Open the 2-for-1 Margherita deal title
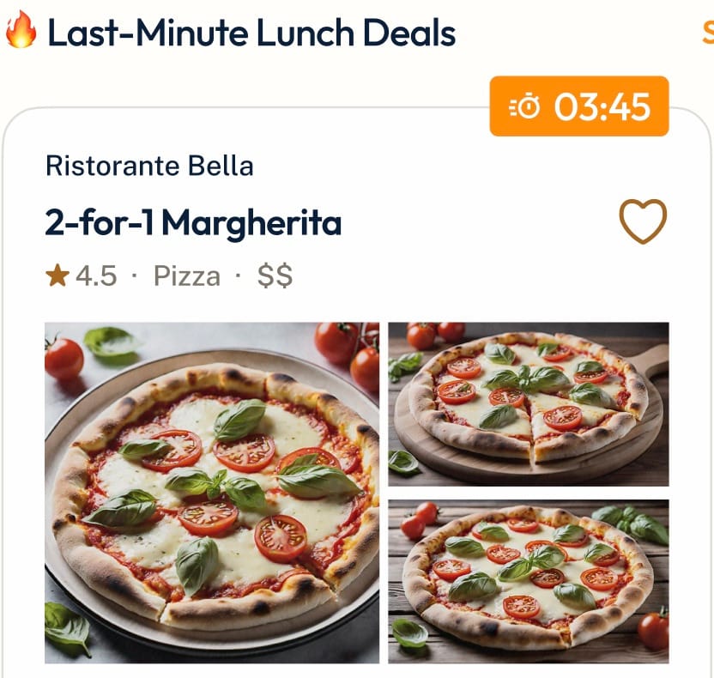Viewport: 714px width, 678px height. point(193,223)
